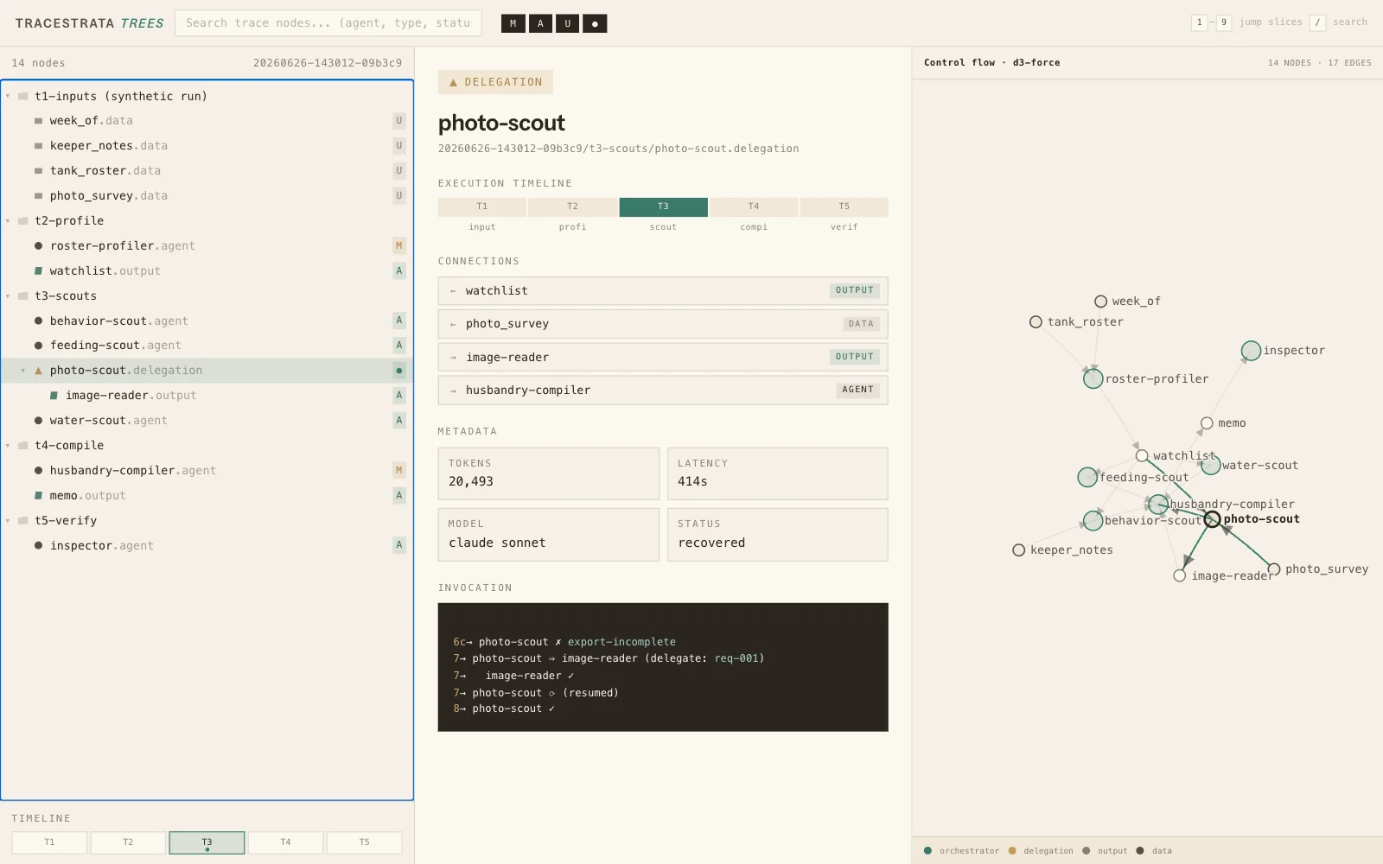Collapse the t3-scouts group
The width and height of the screenshot is (1383, 864).
[x=8, y=296]
